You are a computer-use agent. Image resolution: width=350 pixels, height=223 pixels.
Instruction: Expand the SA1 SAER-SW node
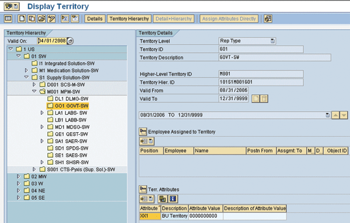pos(42,141)
